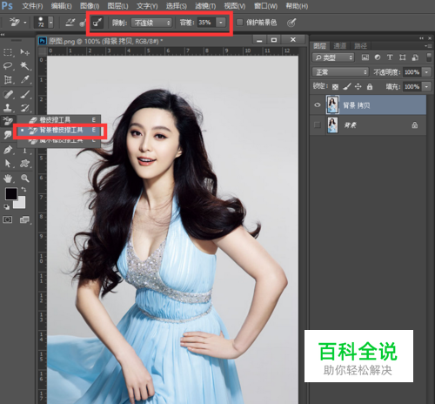Select background swatch sampling option
Viewport: 435px width, 404px height.
click(97, 23)
